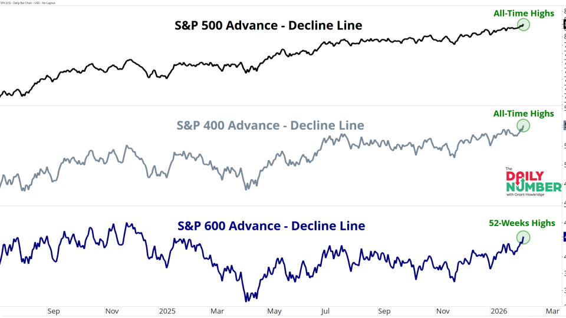Click the Sep label at the left of the time axis

53,311
